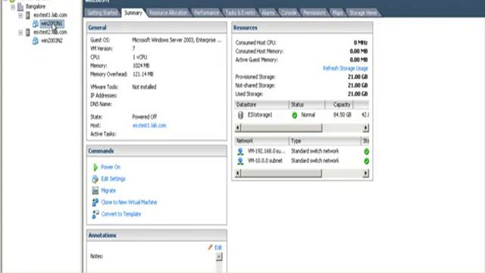Click the Power On play icon
The image size is (485, 273).
coord(95,167)
